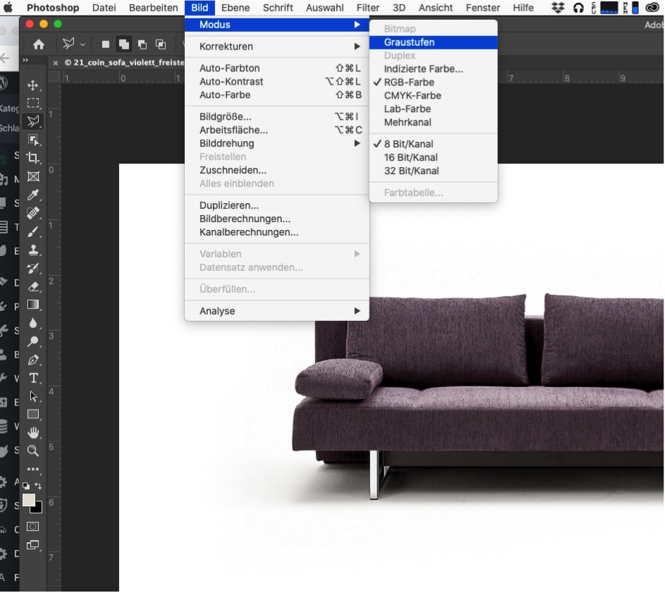Choose Graustufen from the Modus submenu
Viewport: 665px width, 593px height.
tap(409, 42)
